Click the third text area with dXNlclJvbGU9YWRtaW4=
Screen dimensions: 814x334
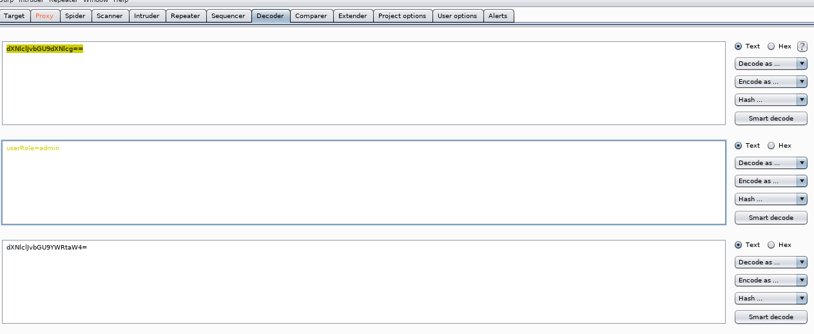[363, 282]
